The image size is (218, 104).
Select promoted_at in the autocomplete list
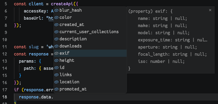(90, 89)
